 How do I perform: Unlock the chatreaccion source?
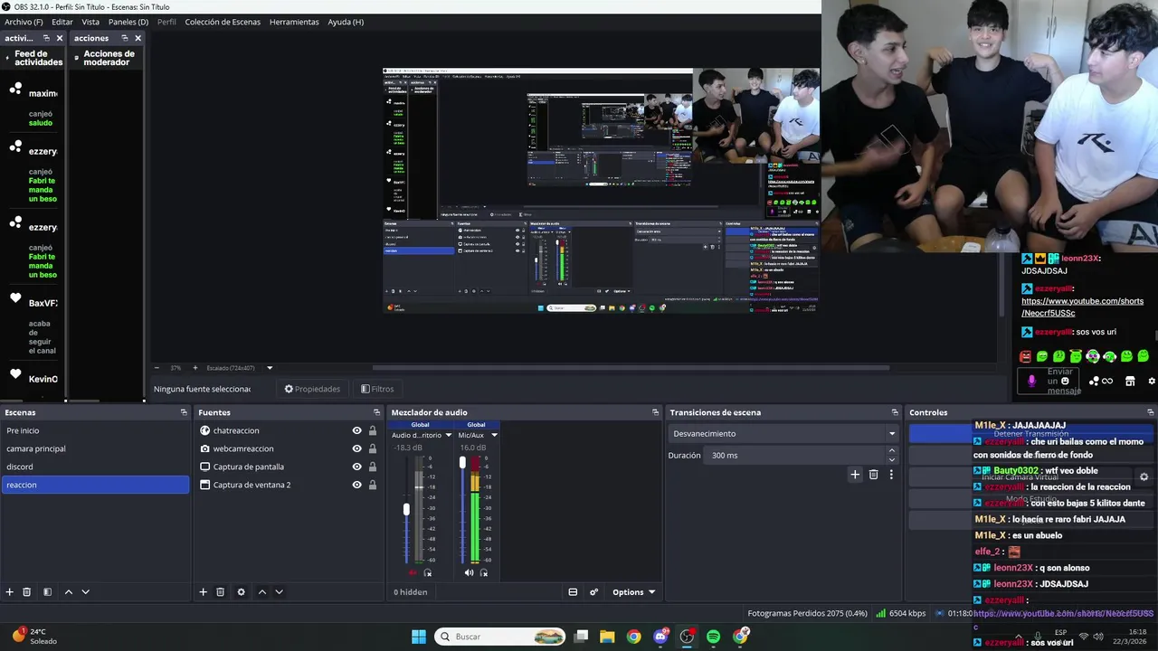pyautogui.click(x=373, y=430)
